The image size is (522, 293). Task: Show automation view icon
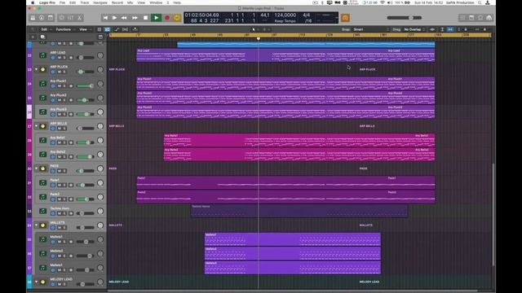[117, 29]
